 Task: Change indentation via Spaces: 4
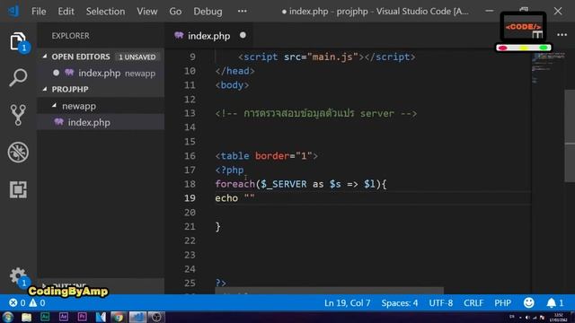399,303
